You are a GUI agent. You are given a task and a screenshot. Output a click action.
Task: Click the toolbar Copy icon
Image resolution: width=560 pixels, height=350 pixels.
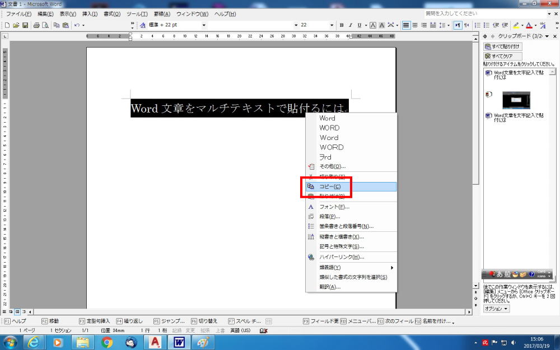coord(57,25)
